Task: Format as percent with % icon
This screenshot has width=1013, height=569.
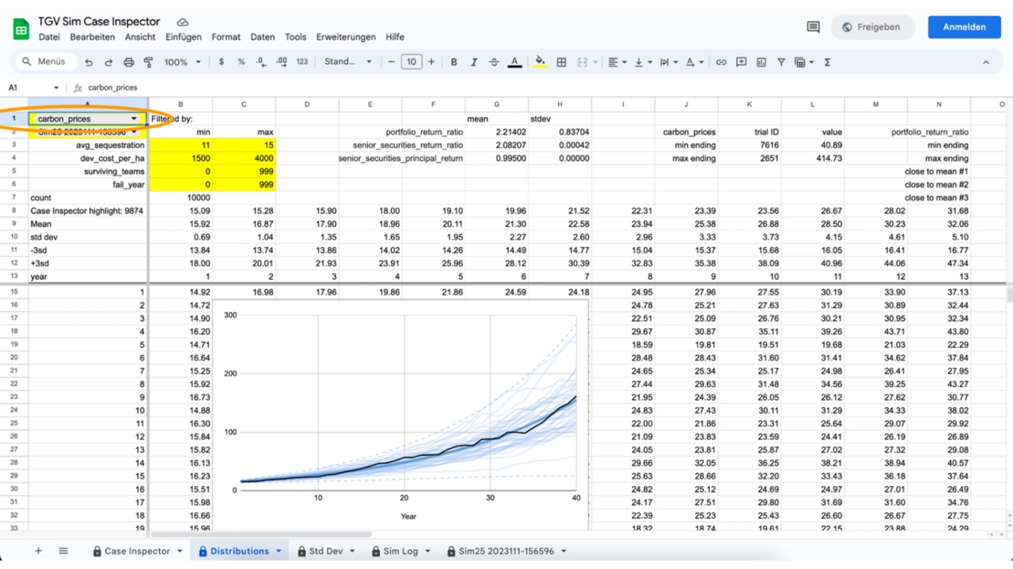Action: point(241,62)
